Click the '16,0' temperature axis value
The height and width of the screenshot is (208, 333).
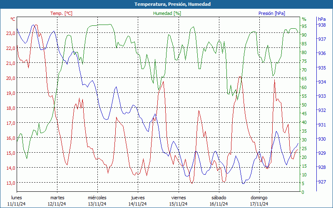[x=11, y=138]
